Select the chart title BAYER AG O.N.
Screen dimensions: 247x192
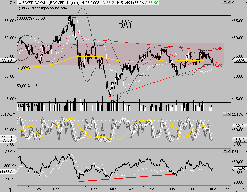pos(36,3)
